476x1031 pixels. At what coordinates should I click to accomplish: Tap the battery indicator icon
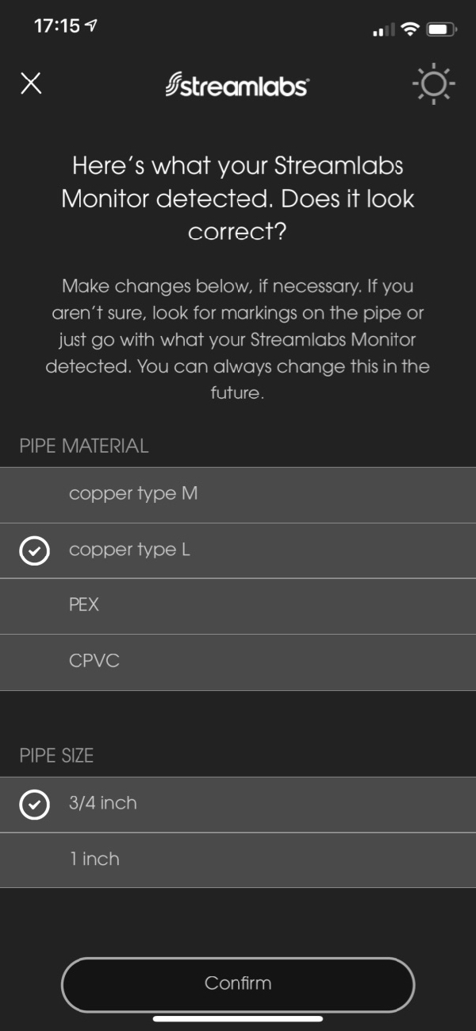(440, 29)
